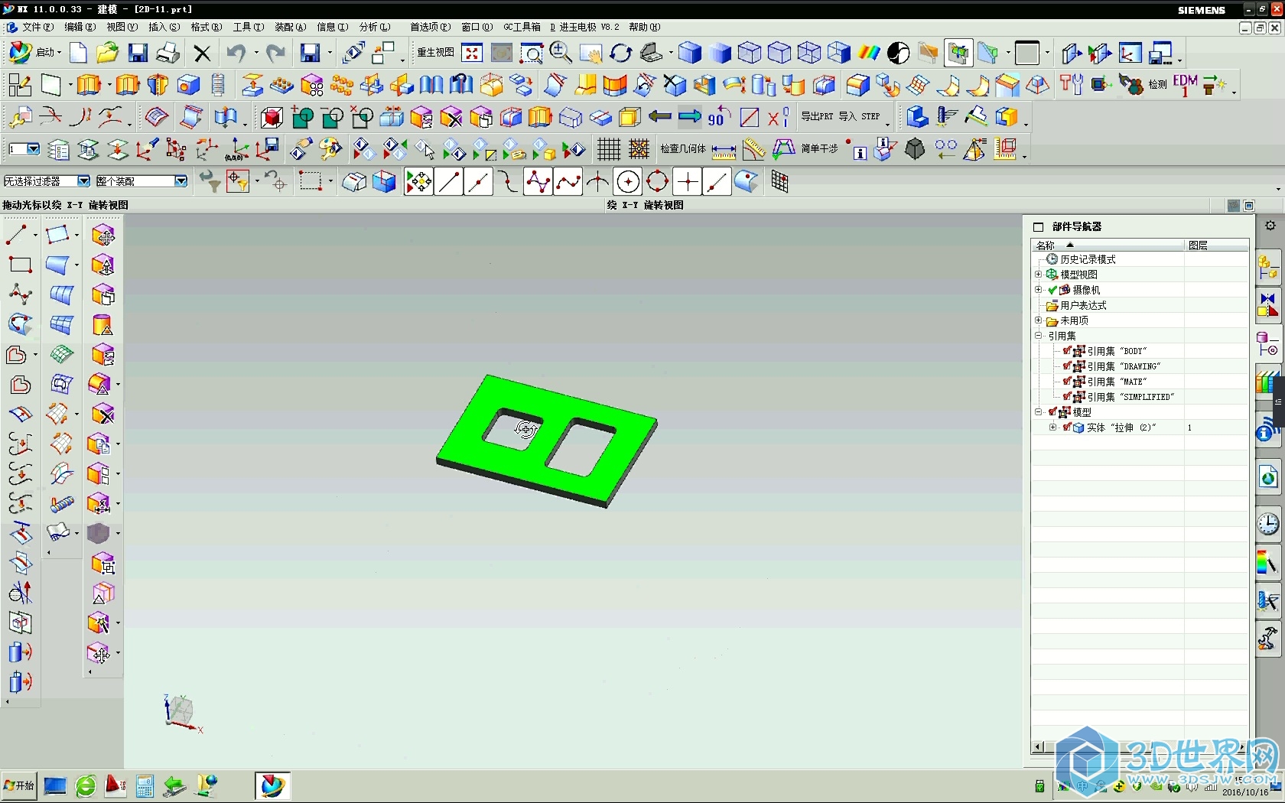Click the Unite boolean icon
Image resolution: width=1285 pixels, height=803 pixels.
[303, 117]
